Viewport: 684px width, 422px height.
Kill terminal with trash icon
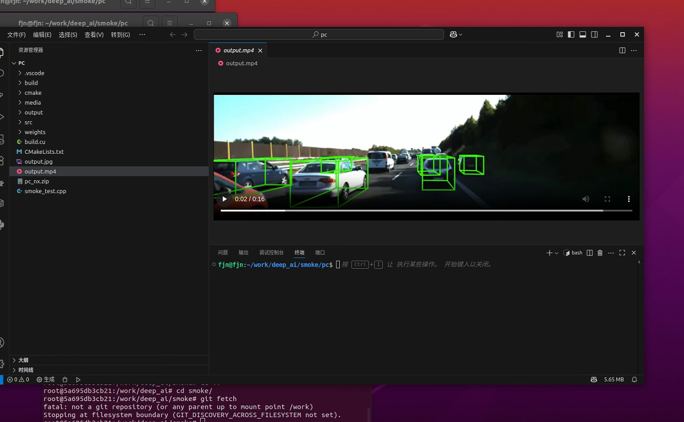[600, 253]
